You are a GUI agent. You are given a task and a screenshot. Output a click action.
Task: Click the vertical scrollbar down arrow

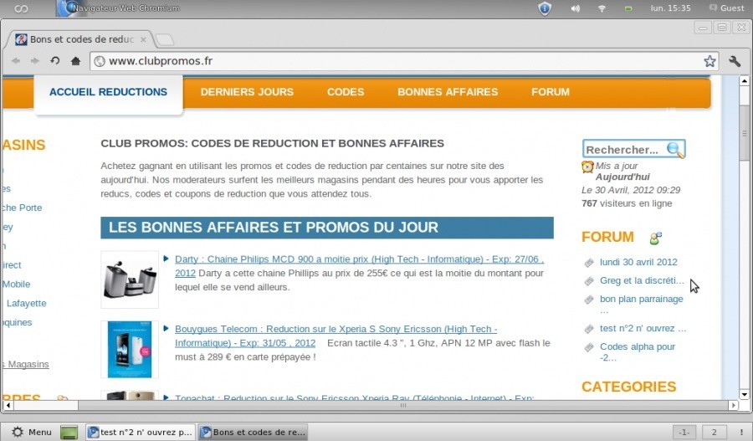pos(745,393)
